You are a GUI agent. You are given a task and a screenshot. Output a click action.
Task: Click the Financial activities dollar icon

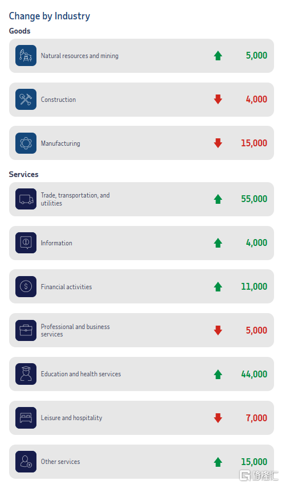pyautogui.click(x=26, y=286)
